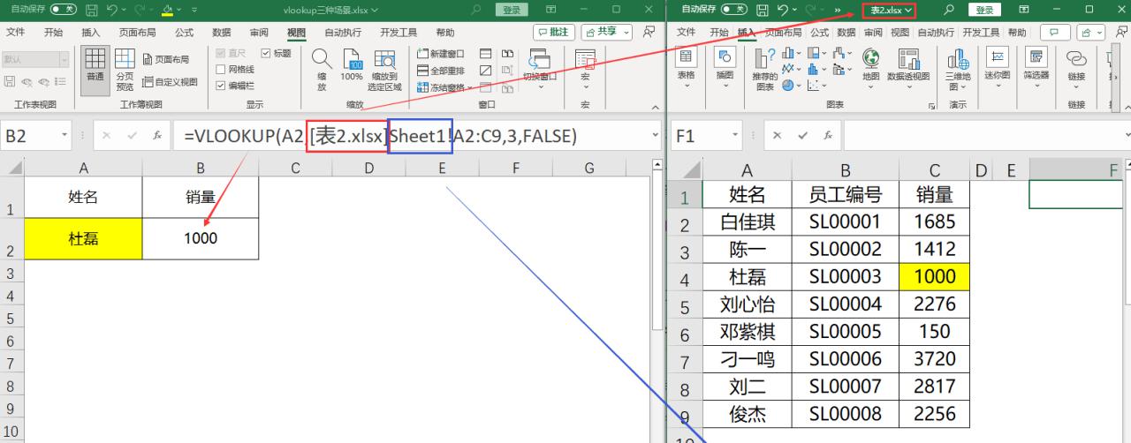Click the vertical scrollbar in 表2.xlsx window
The image size is (1131, 443).
1127,229
